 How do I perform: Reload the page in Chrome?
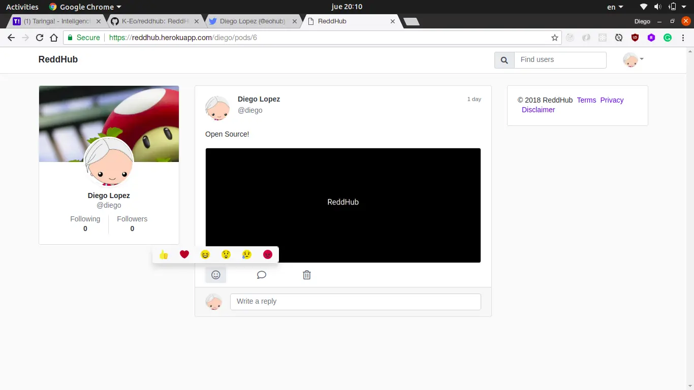[40, 38]
